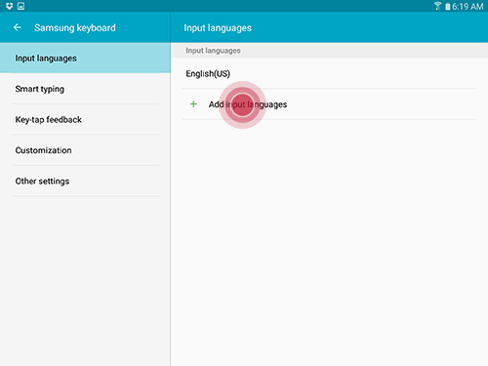
Task: Select the English(US) language entry
Action: (329, 73)
